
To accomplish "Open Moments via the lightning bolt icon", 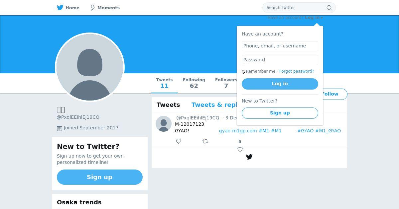I will click(x=93, y=8).
